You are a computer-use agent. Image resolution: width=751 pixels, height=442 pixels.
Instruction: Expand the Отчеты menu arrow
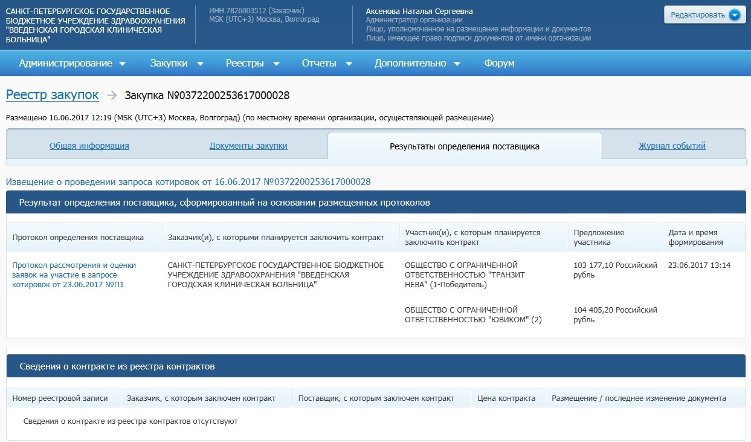349,63
